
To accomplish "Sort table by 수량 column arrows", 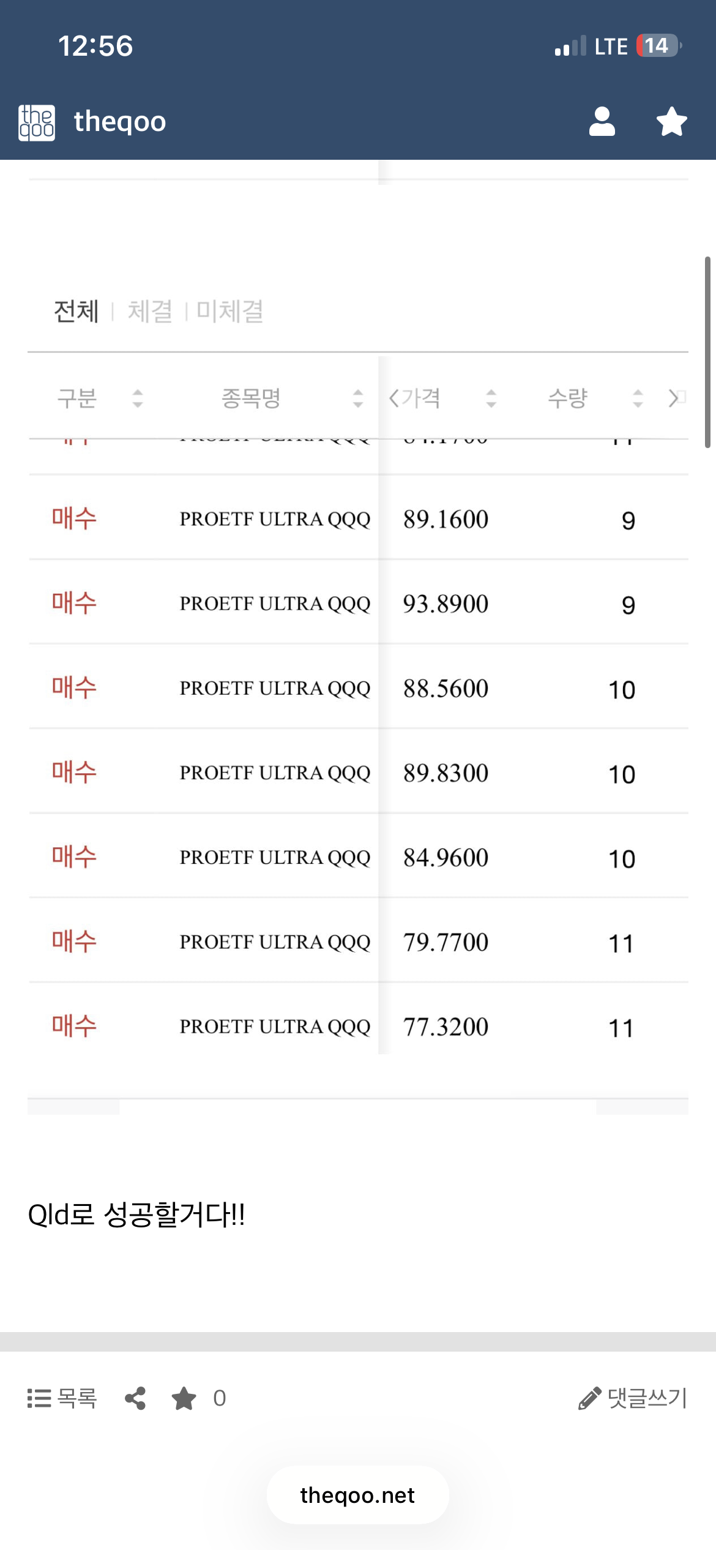I will [x=638, y=399].
